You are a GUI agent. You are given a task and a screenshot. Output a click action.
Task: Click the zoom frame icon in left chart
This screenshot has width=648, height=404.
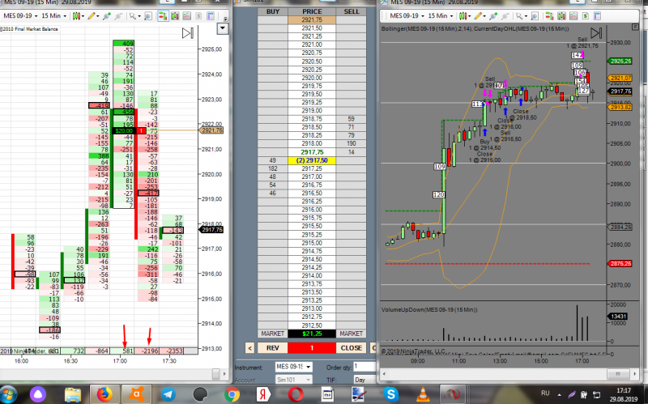point(148,16)
